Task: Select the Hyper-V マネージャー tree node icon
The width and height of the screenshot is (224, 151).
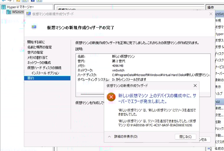Action: click(4, 7)
